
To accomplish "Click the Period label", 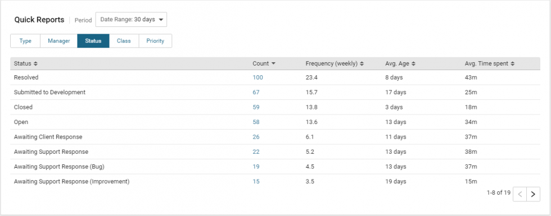I will pos(83,20).
